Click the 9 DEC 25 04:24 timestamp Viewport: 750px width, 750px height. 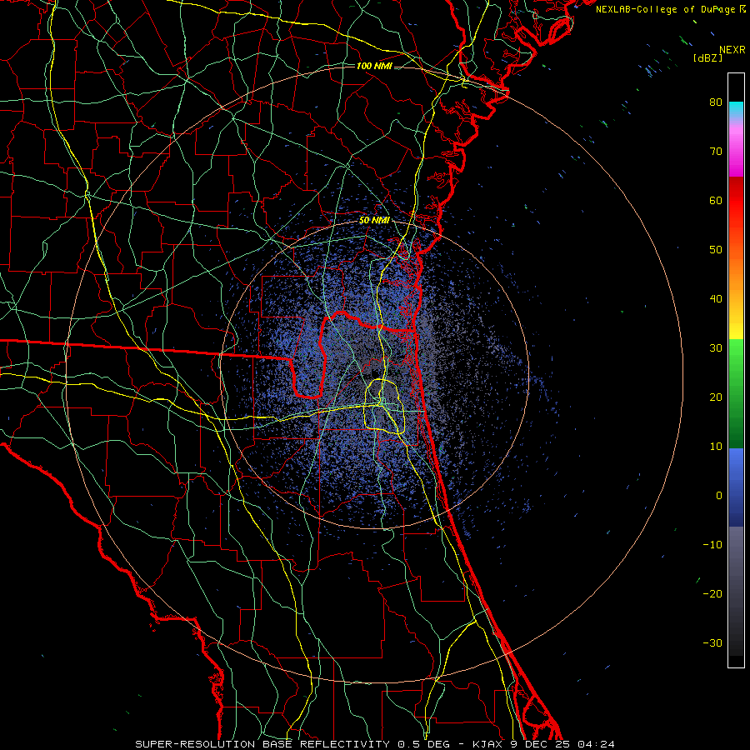coord(561,744)
